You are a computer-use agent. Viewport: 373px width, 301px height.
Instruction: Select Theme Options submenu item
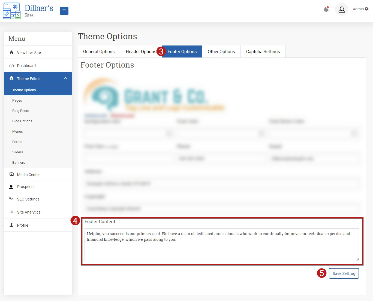tap(38, 90)
